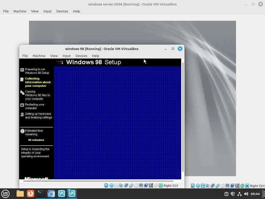Screen dimensions: 265x199
Task: Open Help menu in windows 98 window
Action: pos(96,56)
